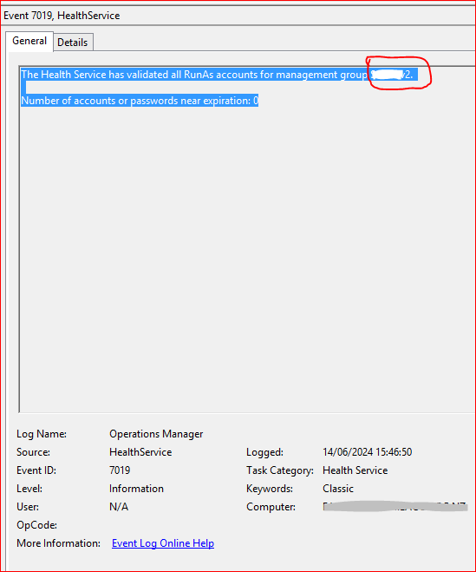Click the accounts near expiration line

pos(140,101)
